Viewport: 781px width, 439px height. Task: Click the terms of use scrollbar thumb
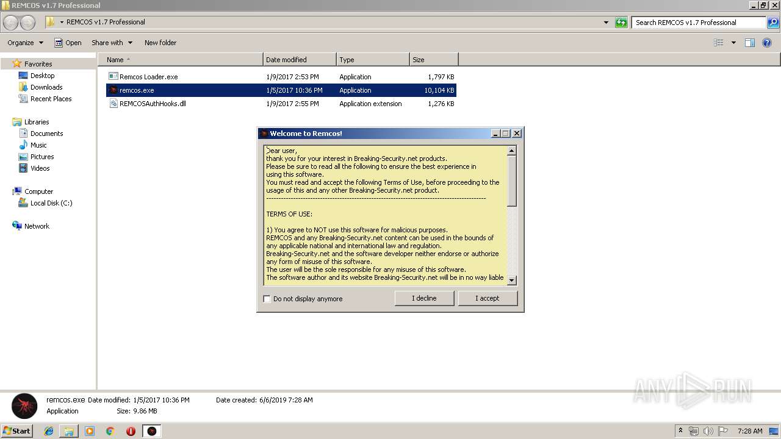click(x=512, y=181)
